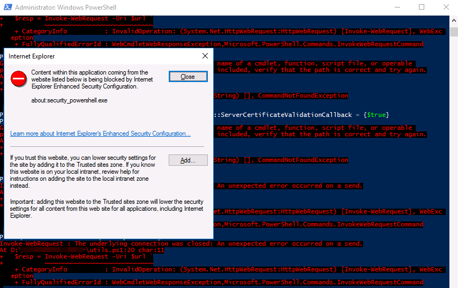This screenshot has width=458, height=288.
Task: Click the empty scrollbar track below the thumb
Action: point(453,161)
